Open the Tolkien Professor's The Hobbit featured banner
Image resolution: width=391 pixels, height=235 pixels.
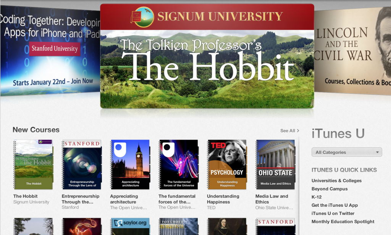click(207, 56)
